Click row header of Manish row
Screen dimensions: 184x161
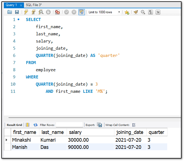point(7,147)
